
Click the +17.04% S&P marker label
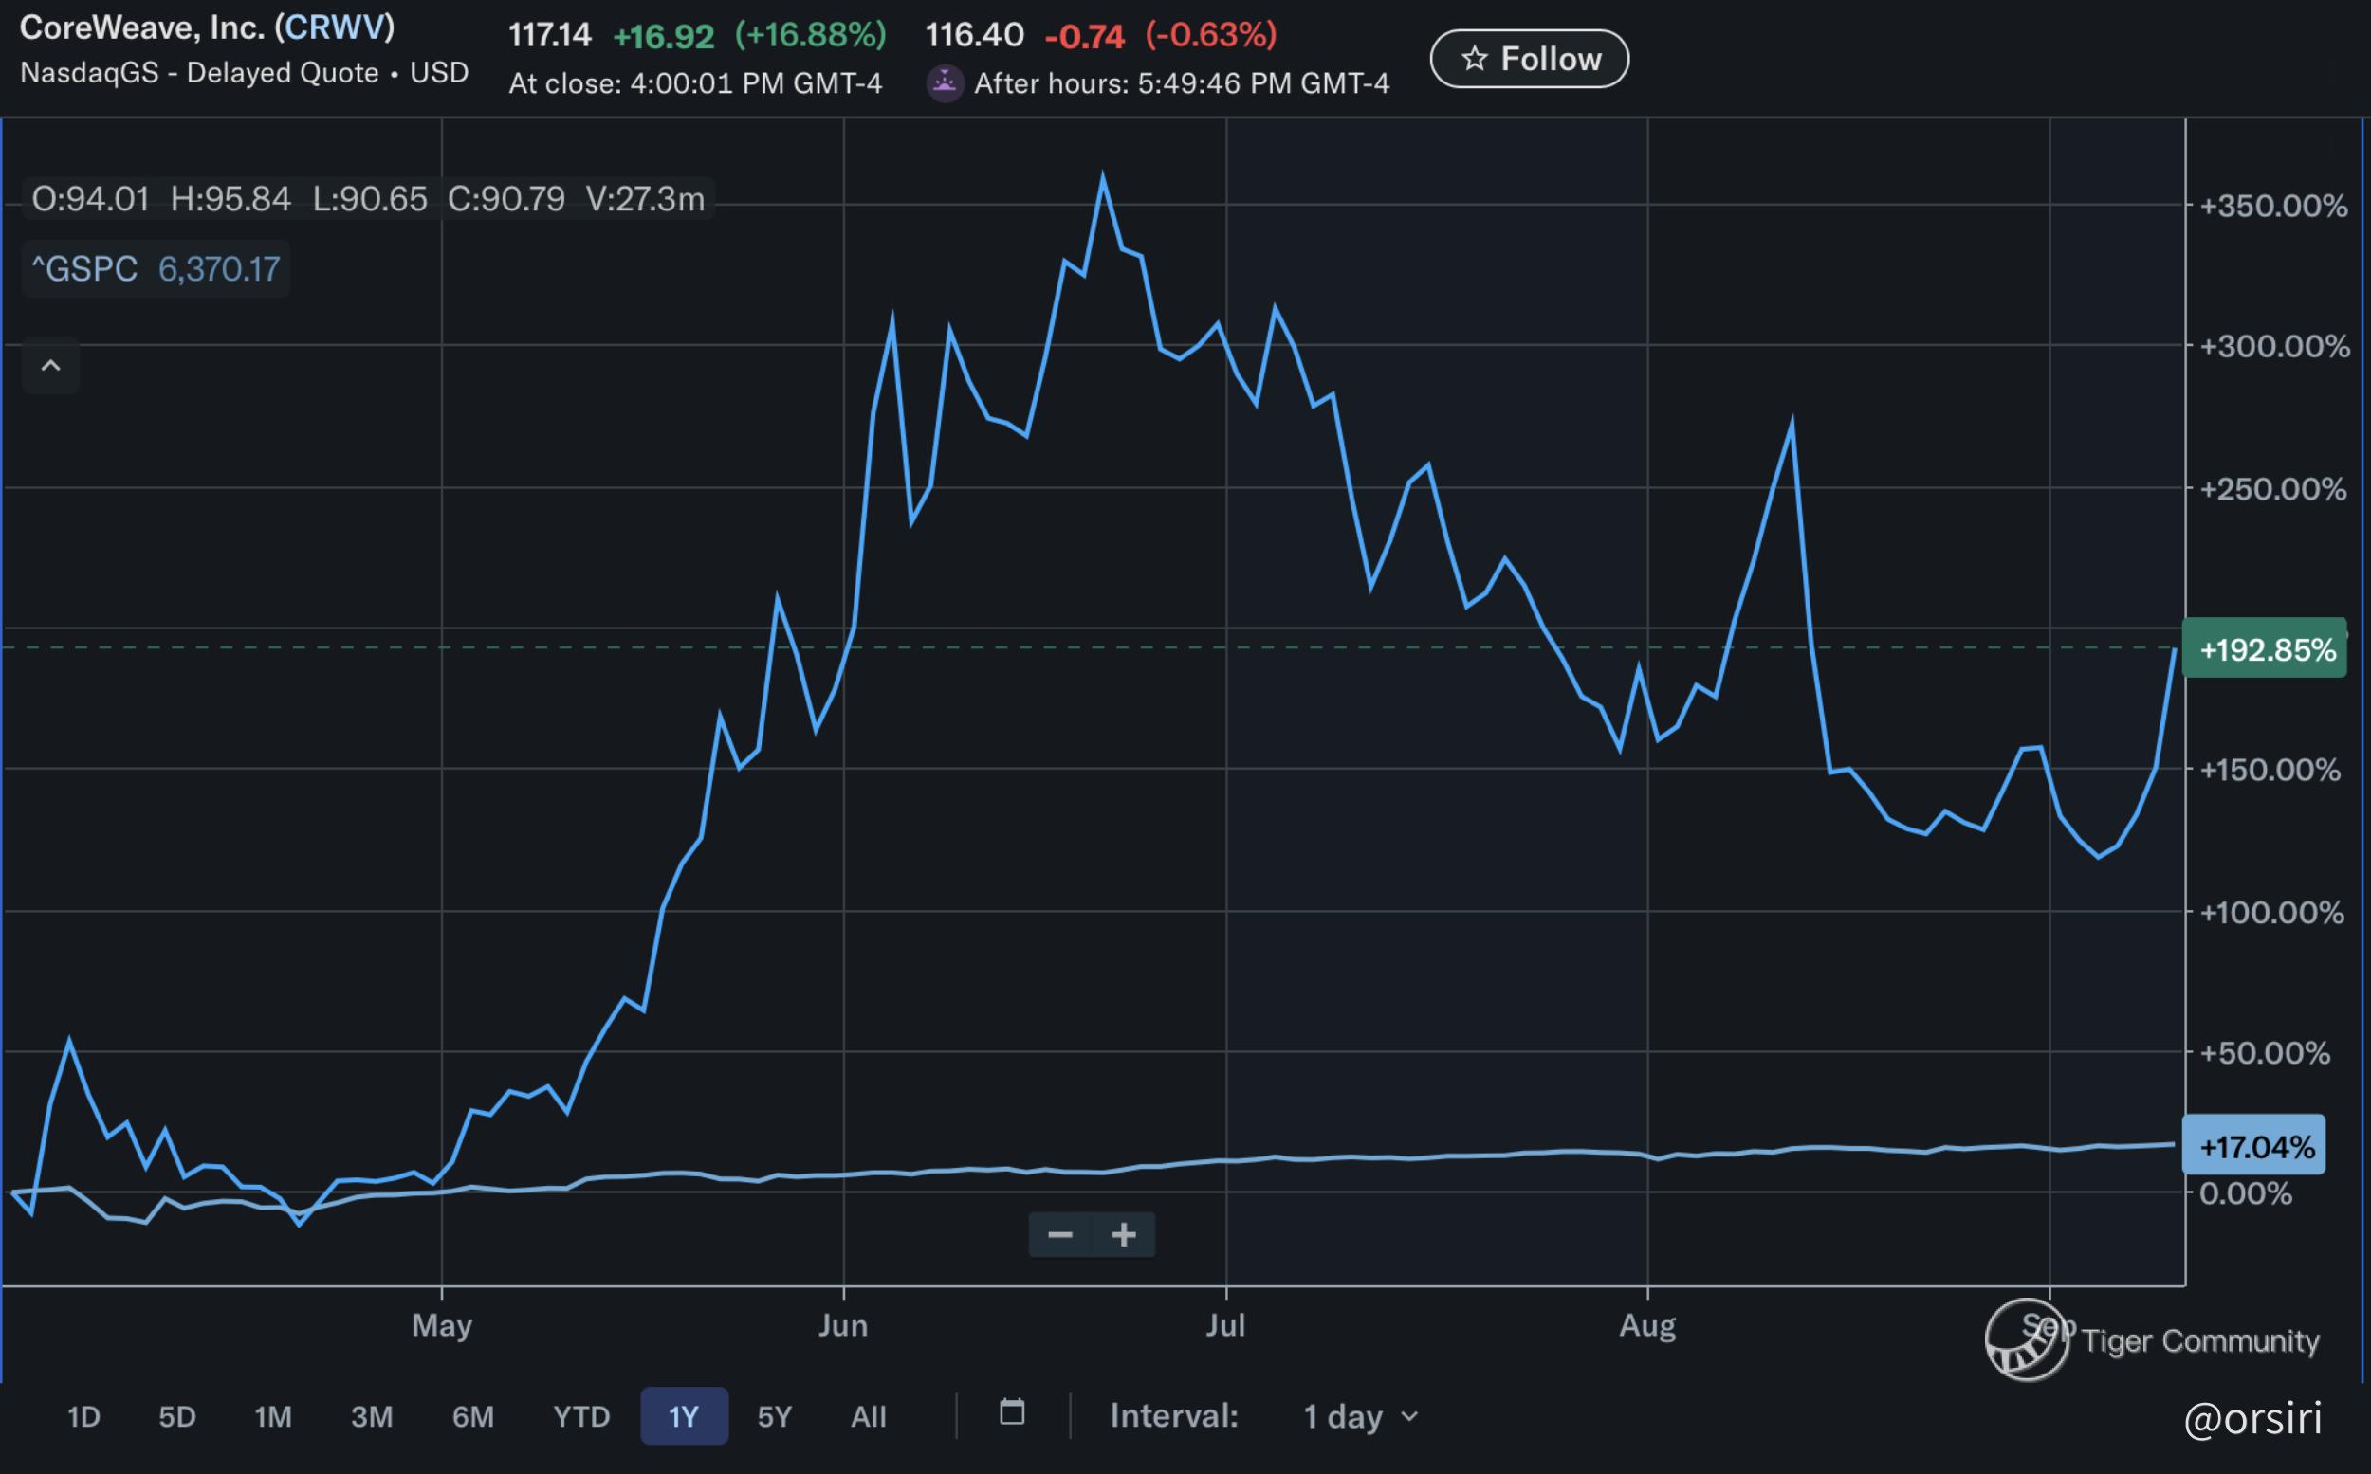coord(2256,1146)
